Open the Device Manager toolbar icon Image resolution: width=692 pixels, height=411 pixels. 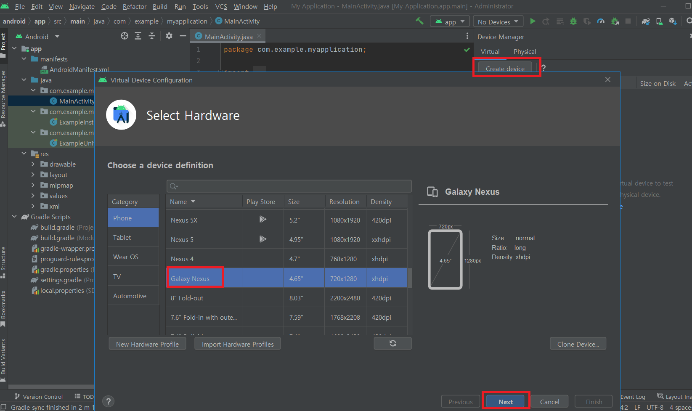point(659,21)
